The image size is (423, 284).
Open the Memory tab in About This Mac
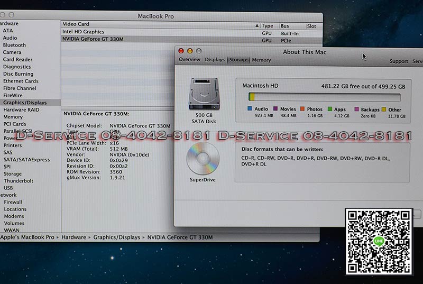coord(261,60)
